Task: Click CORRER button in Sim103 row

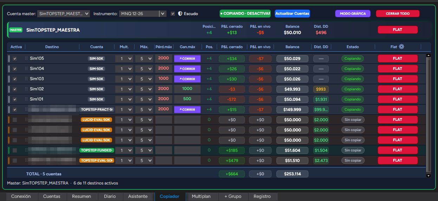Action: click(187, 79)
